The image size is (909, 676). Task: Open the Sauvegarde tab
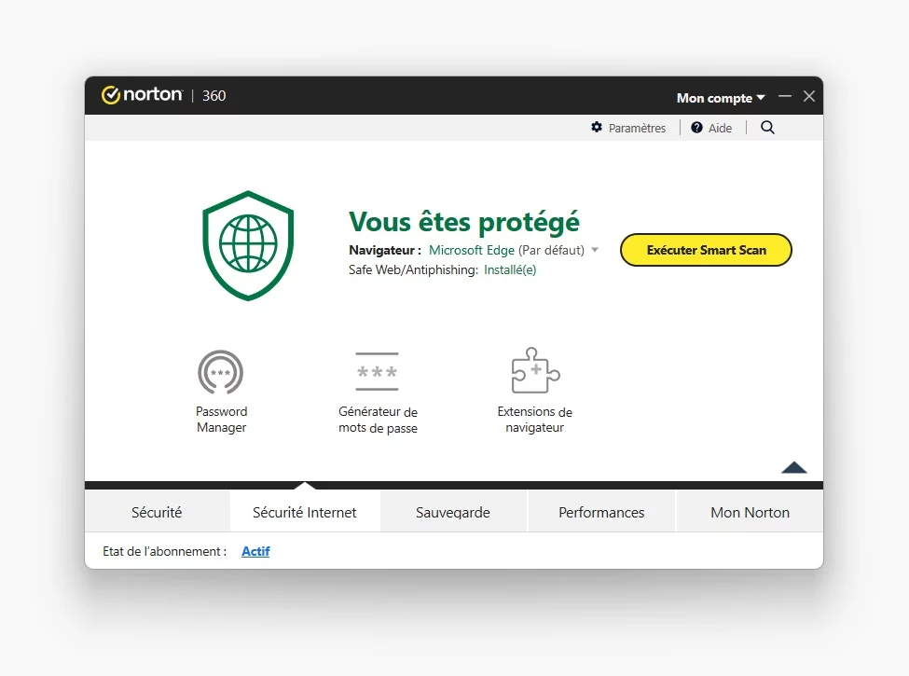pos(453,513)
